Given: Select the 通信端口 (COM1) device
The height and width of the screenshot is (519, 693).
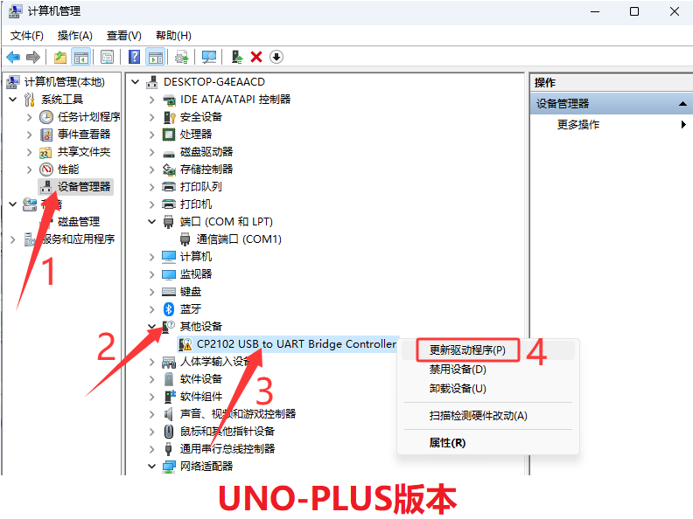Looking at the screenshot, I should pyautogui.click(x=239, y=239).
